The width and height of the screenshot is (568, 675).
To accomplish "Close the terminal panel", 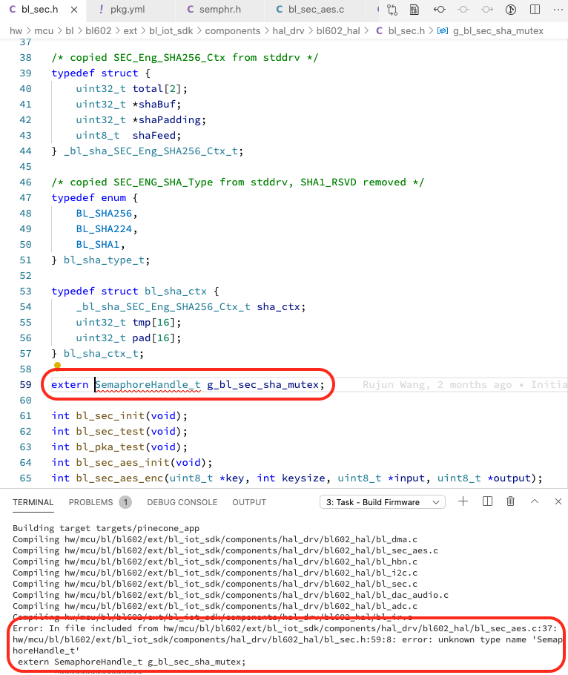I will coord(556,502).
